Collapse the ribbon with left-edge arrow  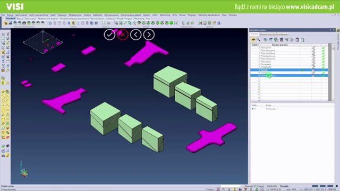pos(4,19)
